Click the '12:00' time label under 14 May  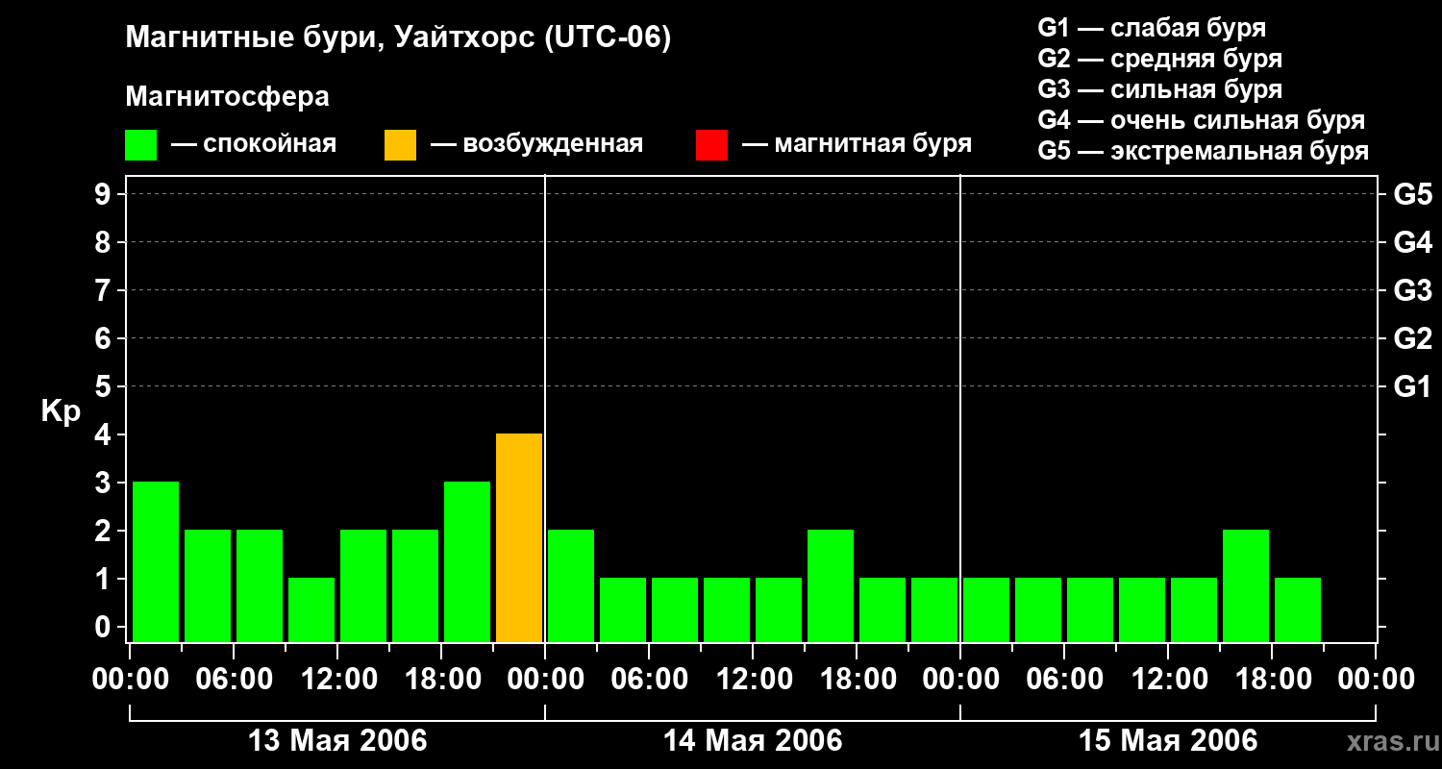pyautogui.click(x=753, y=680)
